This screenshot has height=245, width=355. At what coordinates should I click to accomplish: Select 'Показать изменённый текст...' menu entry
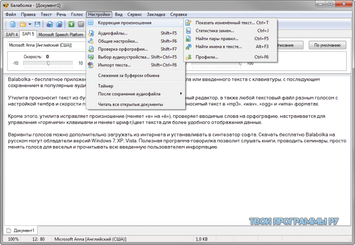(225, 23)
